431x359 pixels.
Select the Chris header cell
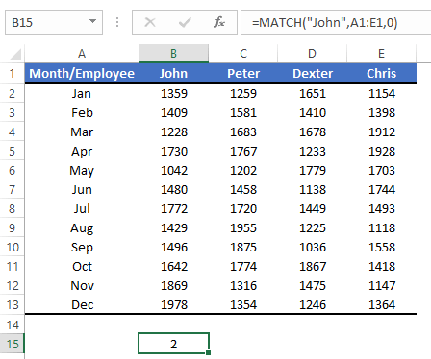[381, 73]
